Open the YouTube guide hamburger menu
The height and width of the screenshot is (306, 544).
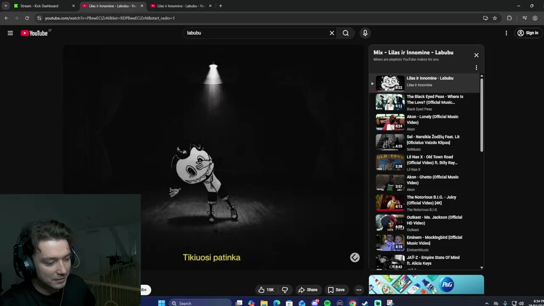click(10, 33)
